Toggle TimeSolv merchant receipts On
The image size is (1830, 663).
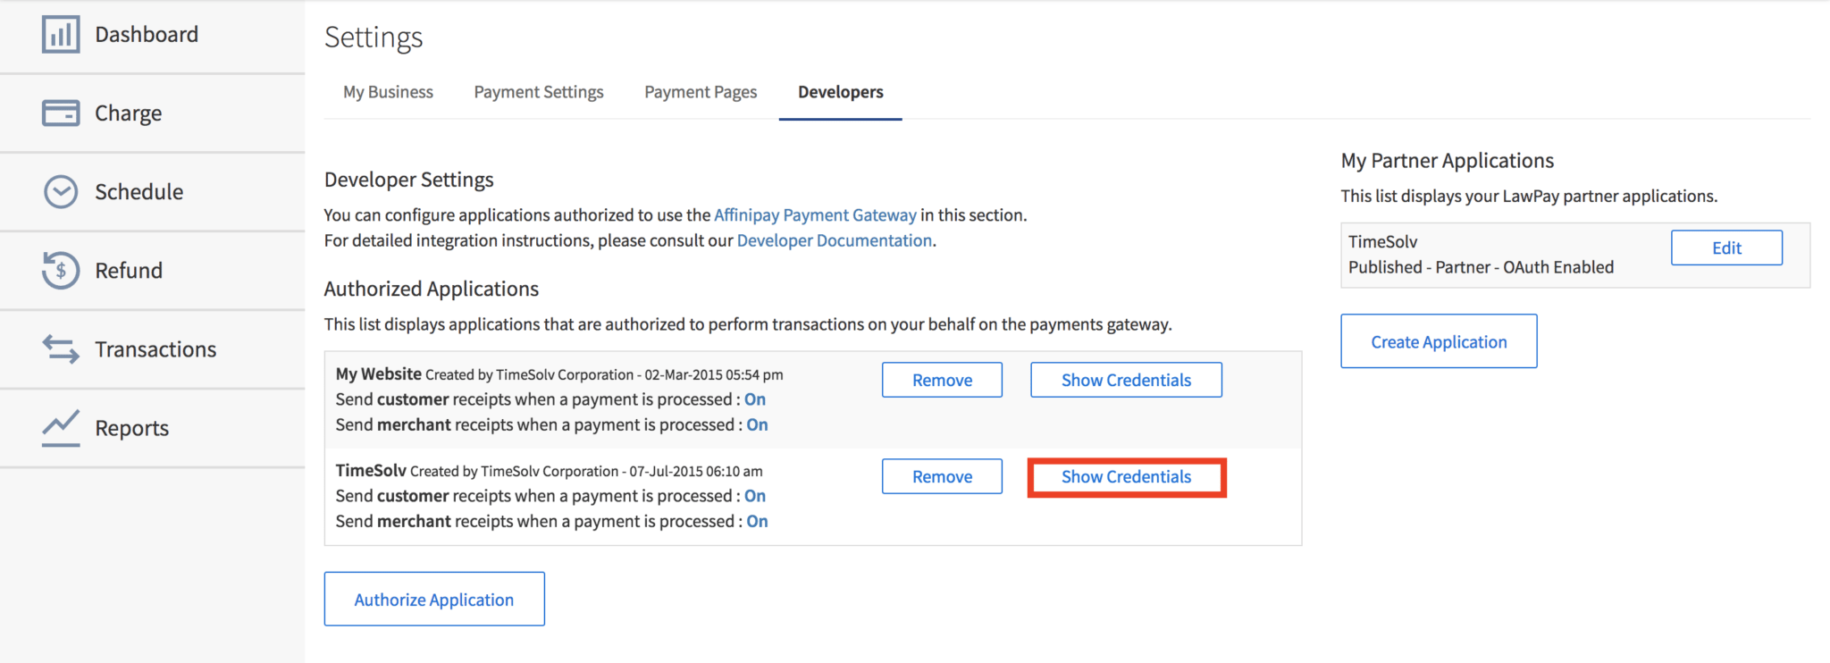point(757,522)
